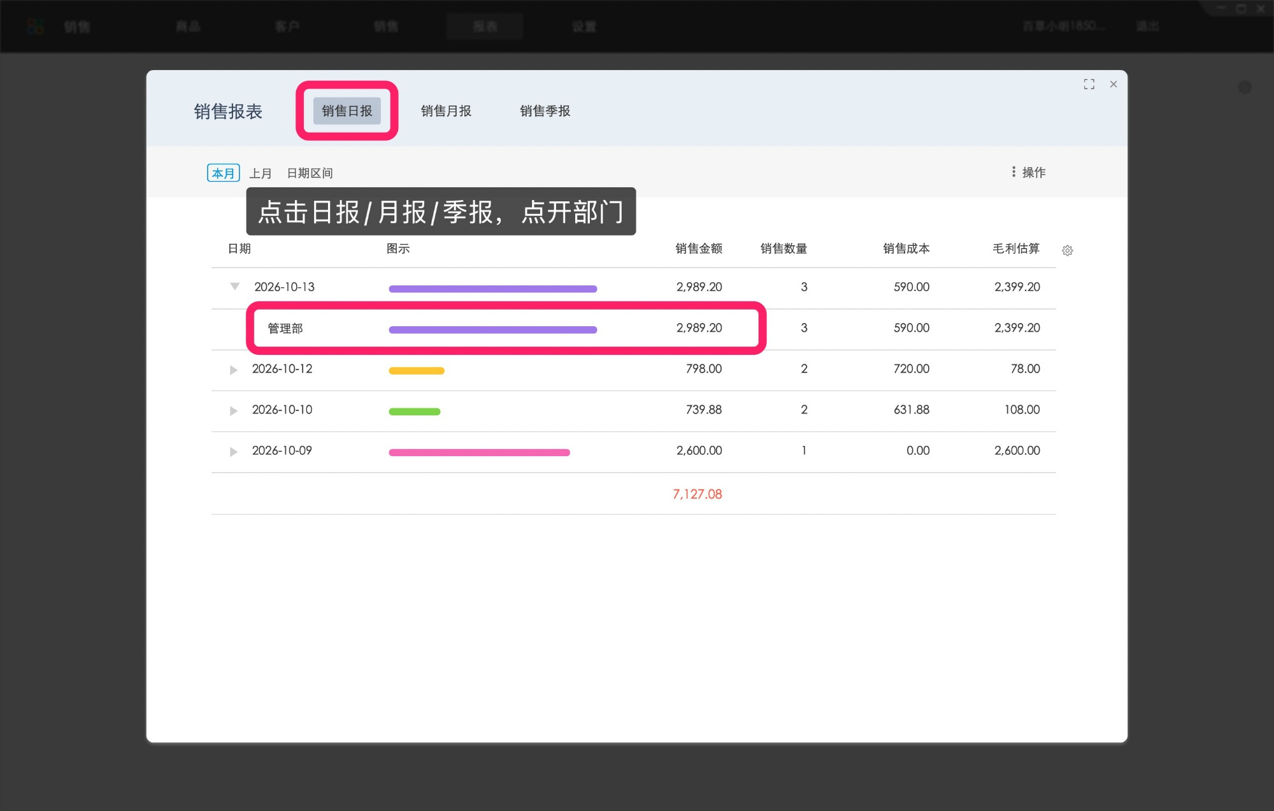The height and width of the screenshot is (811, 1274).
Task: Click the pink bar for 2026-10-09
Action: point(479,452)
